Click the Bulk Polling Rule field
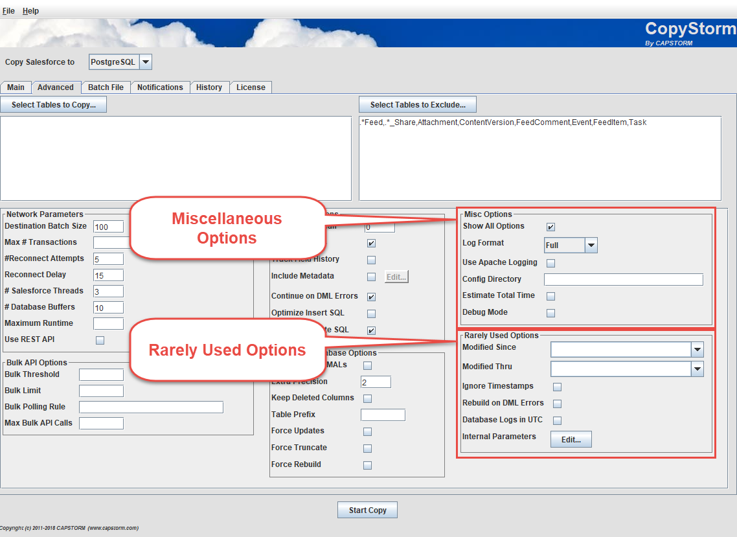 [x=152, y=407]
